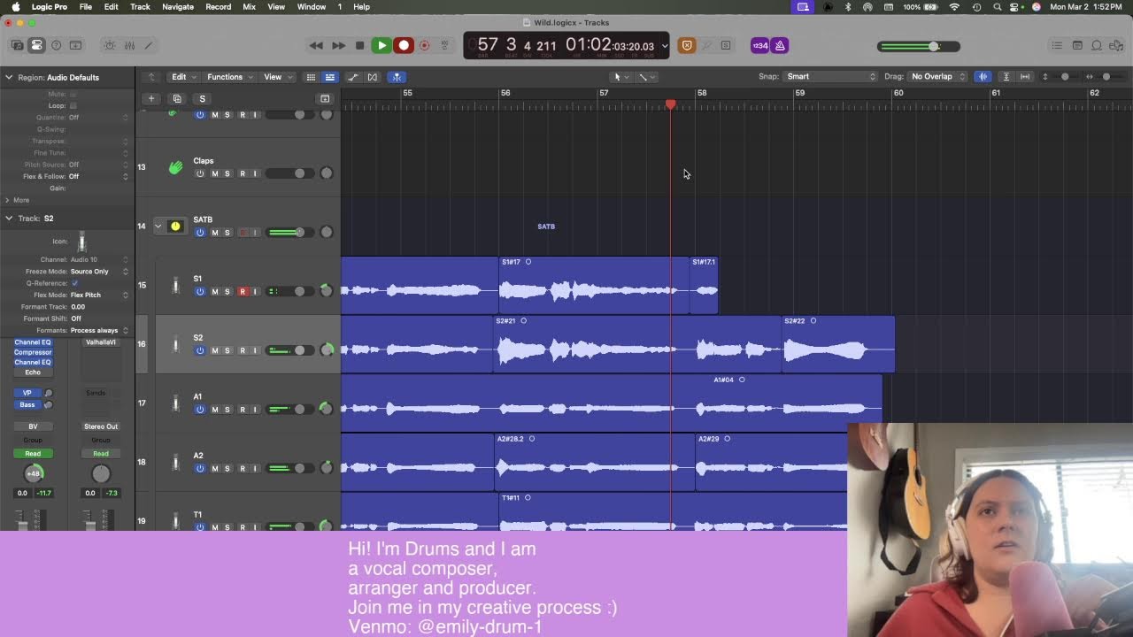Open Quick Help question mark icon
Image resolution: width=1133 pixels, height=637 pixels.
pos(57,45)
